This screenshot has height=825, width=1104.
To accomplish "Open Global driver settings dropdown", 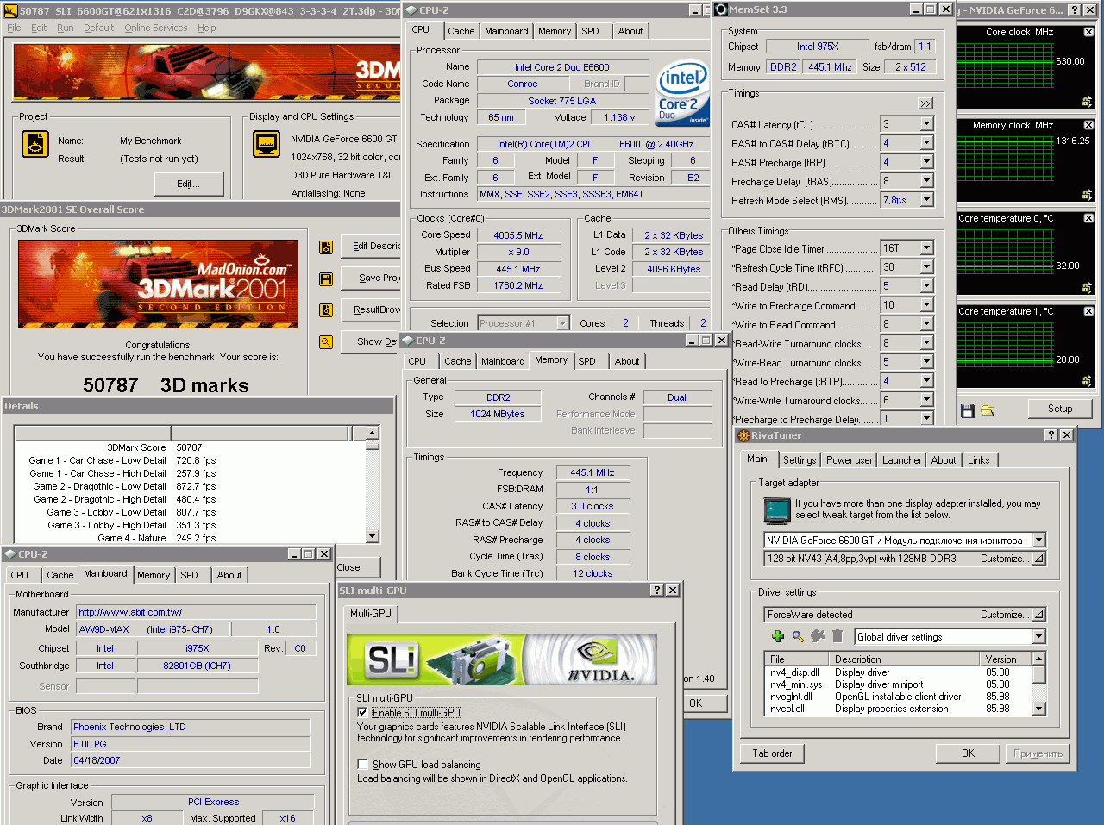I will click(1038, 637).
